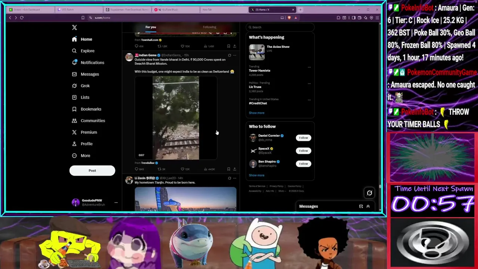
Task: Follow Daniel Cormier
Action: click(304, 137)
